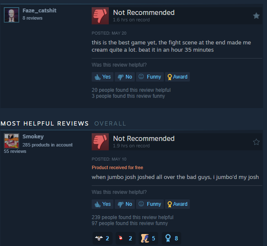The image size is (267, 246).
Task: Vote No on Faze_catshit's review
Action: [125, 77]
